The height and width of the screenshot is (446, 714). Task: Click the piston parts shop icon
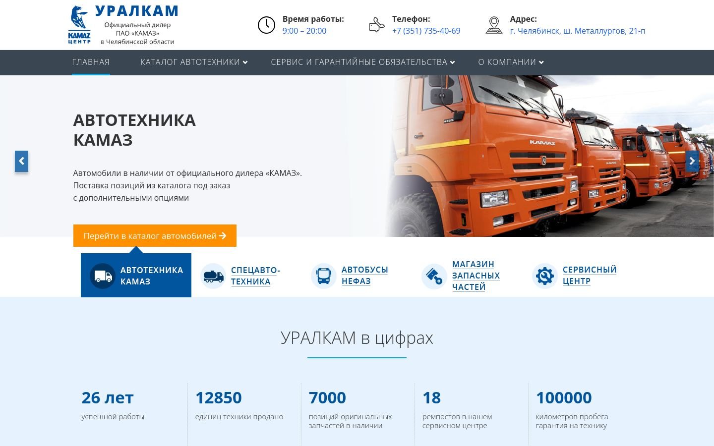[434, 276]
